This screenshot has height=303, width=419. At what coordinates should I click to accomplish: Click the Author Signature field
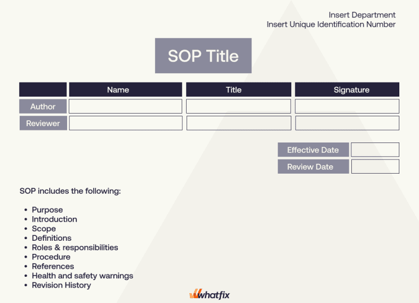point(347,106)
